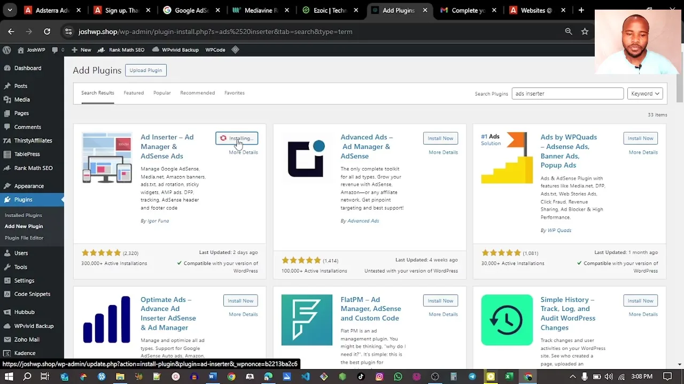Screen dimensions: 684x384
Task: Open ThirstyAffiliates in the sidebar
Action: [x=32, y=141]
